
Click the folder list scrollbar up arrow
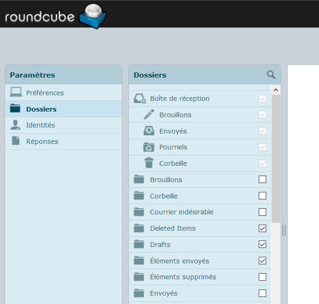pyautogui.click(x=276, y=90)
